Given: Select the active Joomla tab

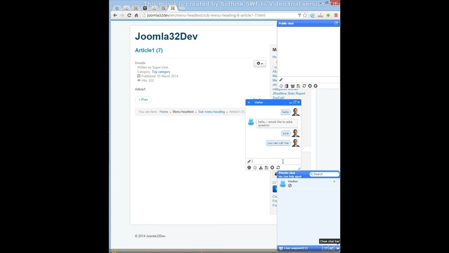Looking at the screenshot, I should click(173, 8).
